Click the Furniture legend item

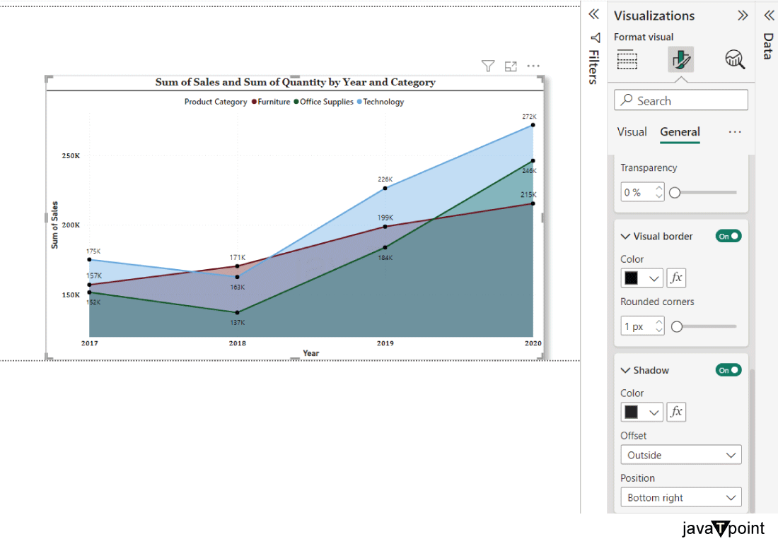coord(271,102)
